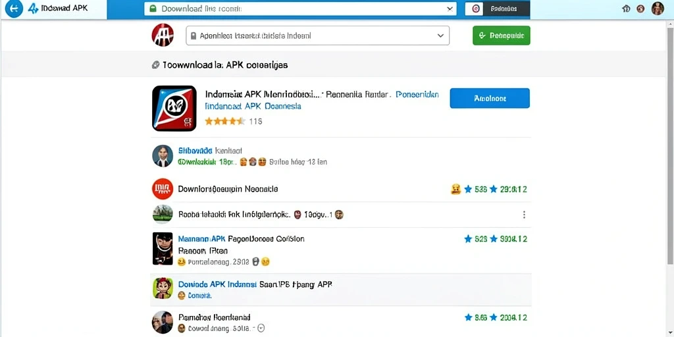Open the Reoba telaoldi Fok row text

[x=234, y=214]
